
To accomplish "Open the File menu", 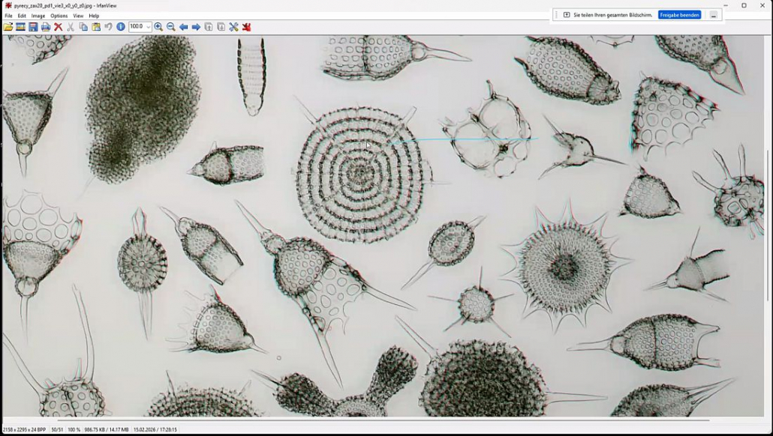I will point(9,16).
